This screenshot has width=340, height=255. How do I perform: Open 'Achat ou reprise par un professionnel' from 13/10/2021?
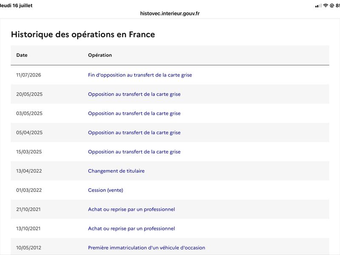pos(131,229)
